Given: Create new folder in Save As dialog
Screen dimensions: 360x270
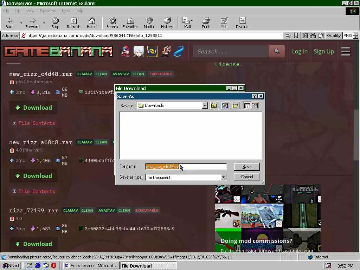Looking at the screenshot, I should [236, 105].
